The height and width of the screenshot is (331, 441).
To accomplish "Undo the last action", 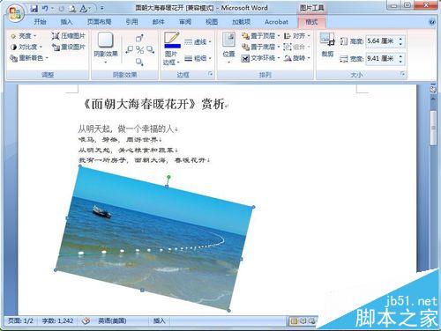I will coord(45,8).
